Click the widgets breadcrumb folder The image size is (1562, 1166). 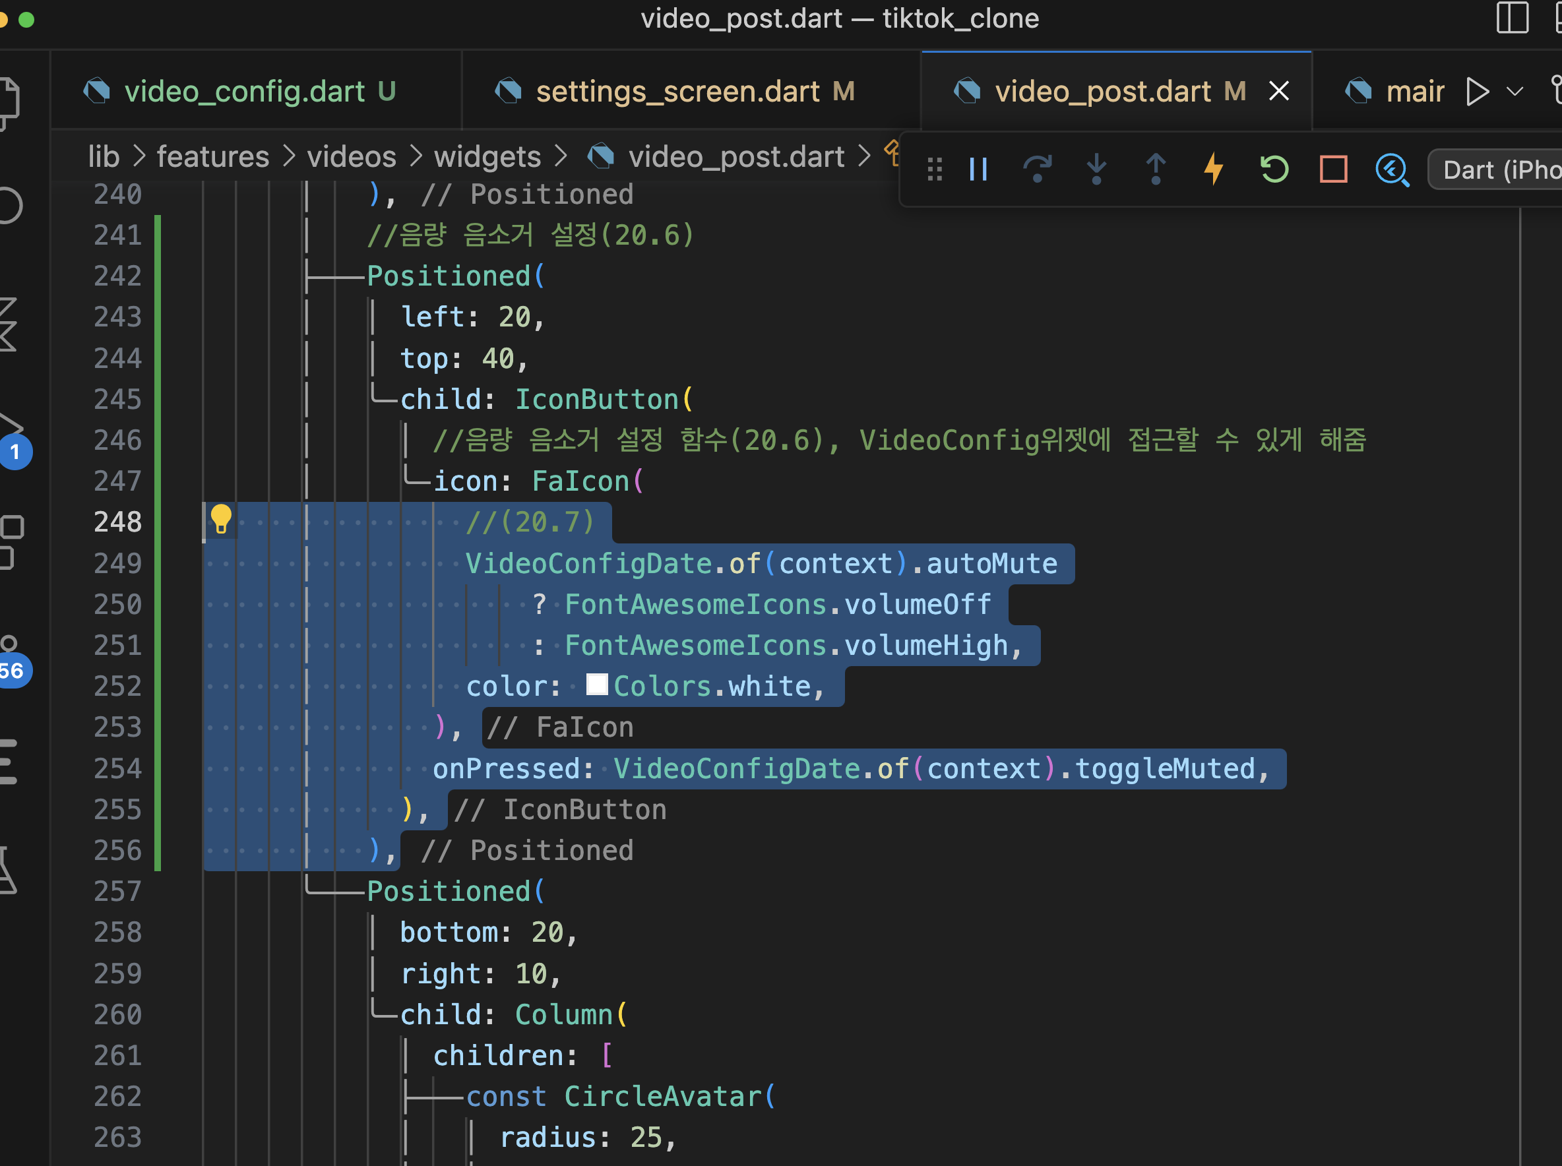tap(487, 157)
